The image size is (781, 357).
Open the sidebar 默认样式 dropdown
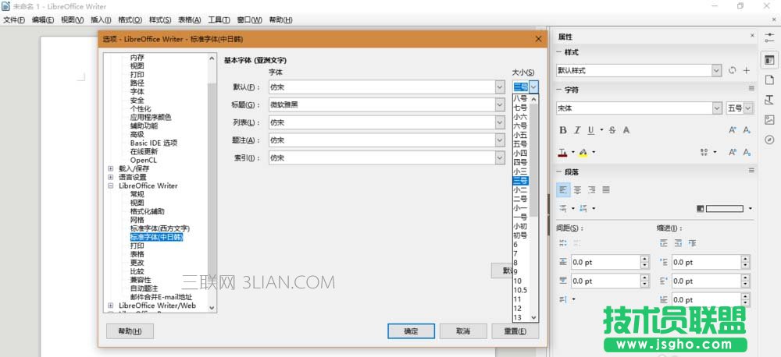[716, 71]
